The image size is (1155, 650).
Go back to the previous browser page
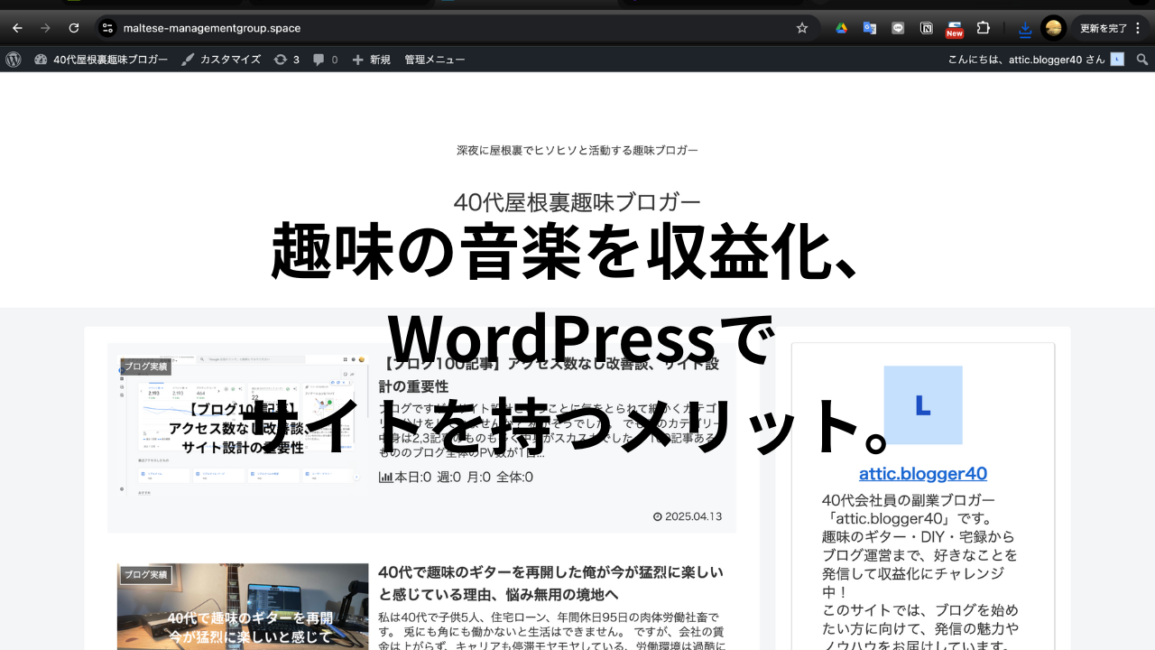point(17,28)
